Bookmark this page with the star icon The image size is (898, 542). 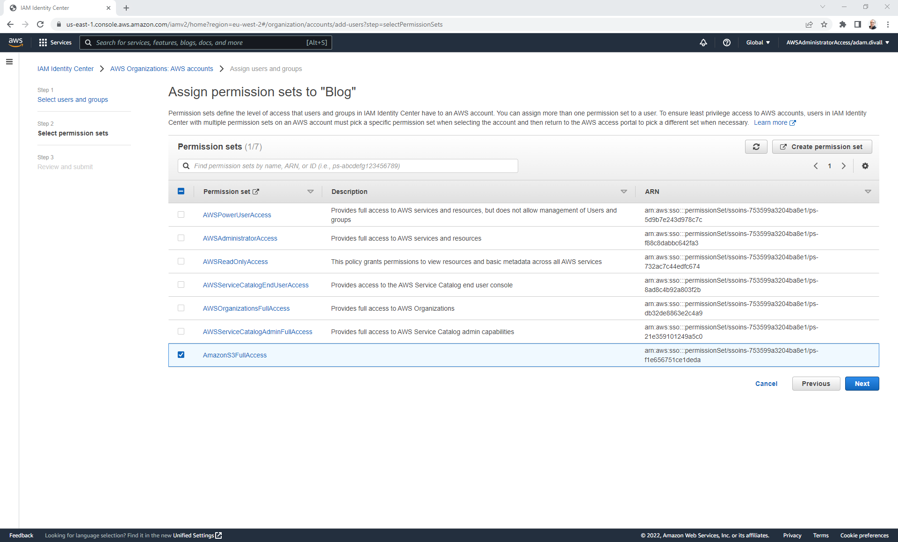(824, 24)
